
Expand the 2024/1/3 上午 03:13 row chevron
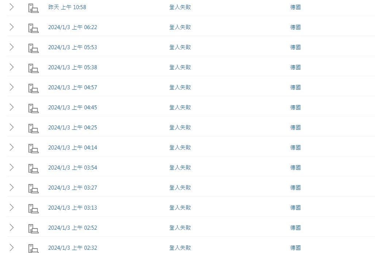[x=11, y=208]
